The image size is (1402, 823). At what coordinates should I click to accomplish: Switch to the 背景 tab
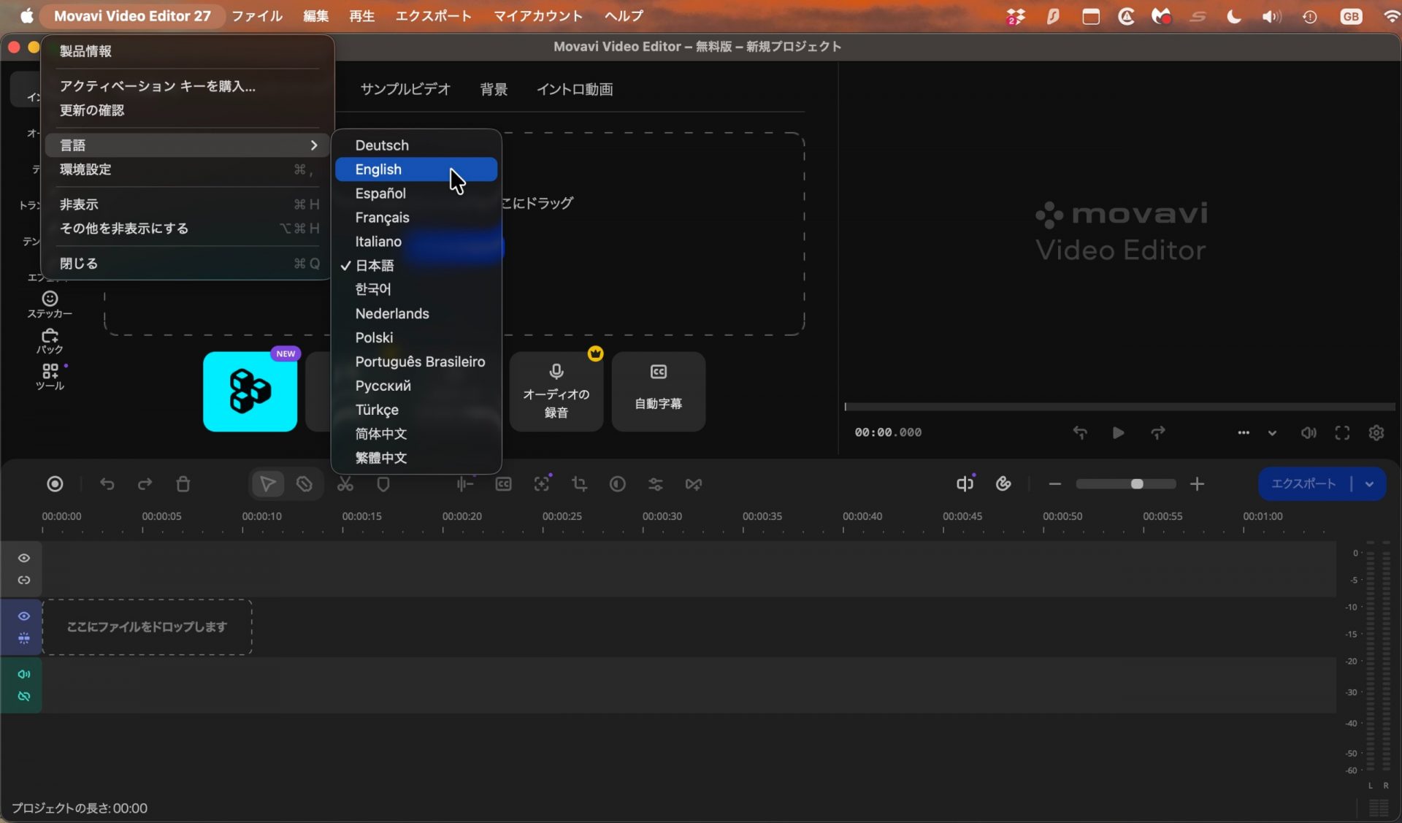494,89
